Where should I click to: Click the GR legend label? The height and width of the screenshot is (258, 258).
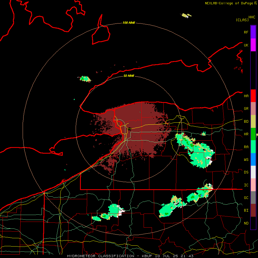[x=246, y=109]
